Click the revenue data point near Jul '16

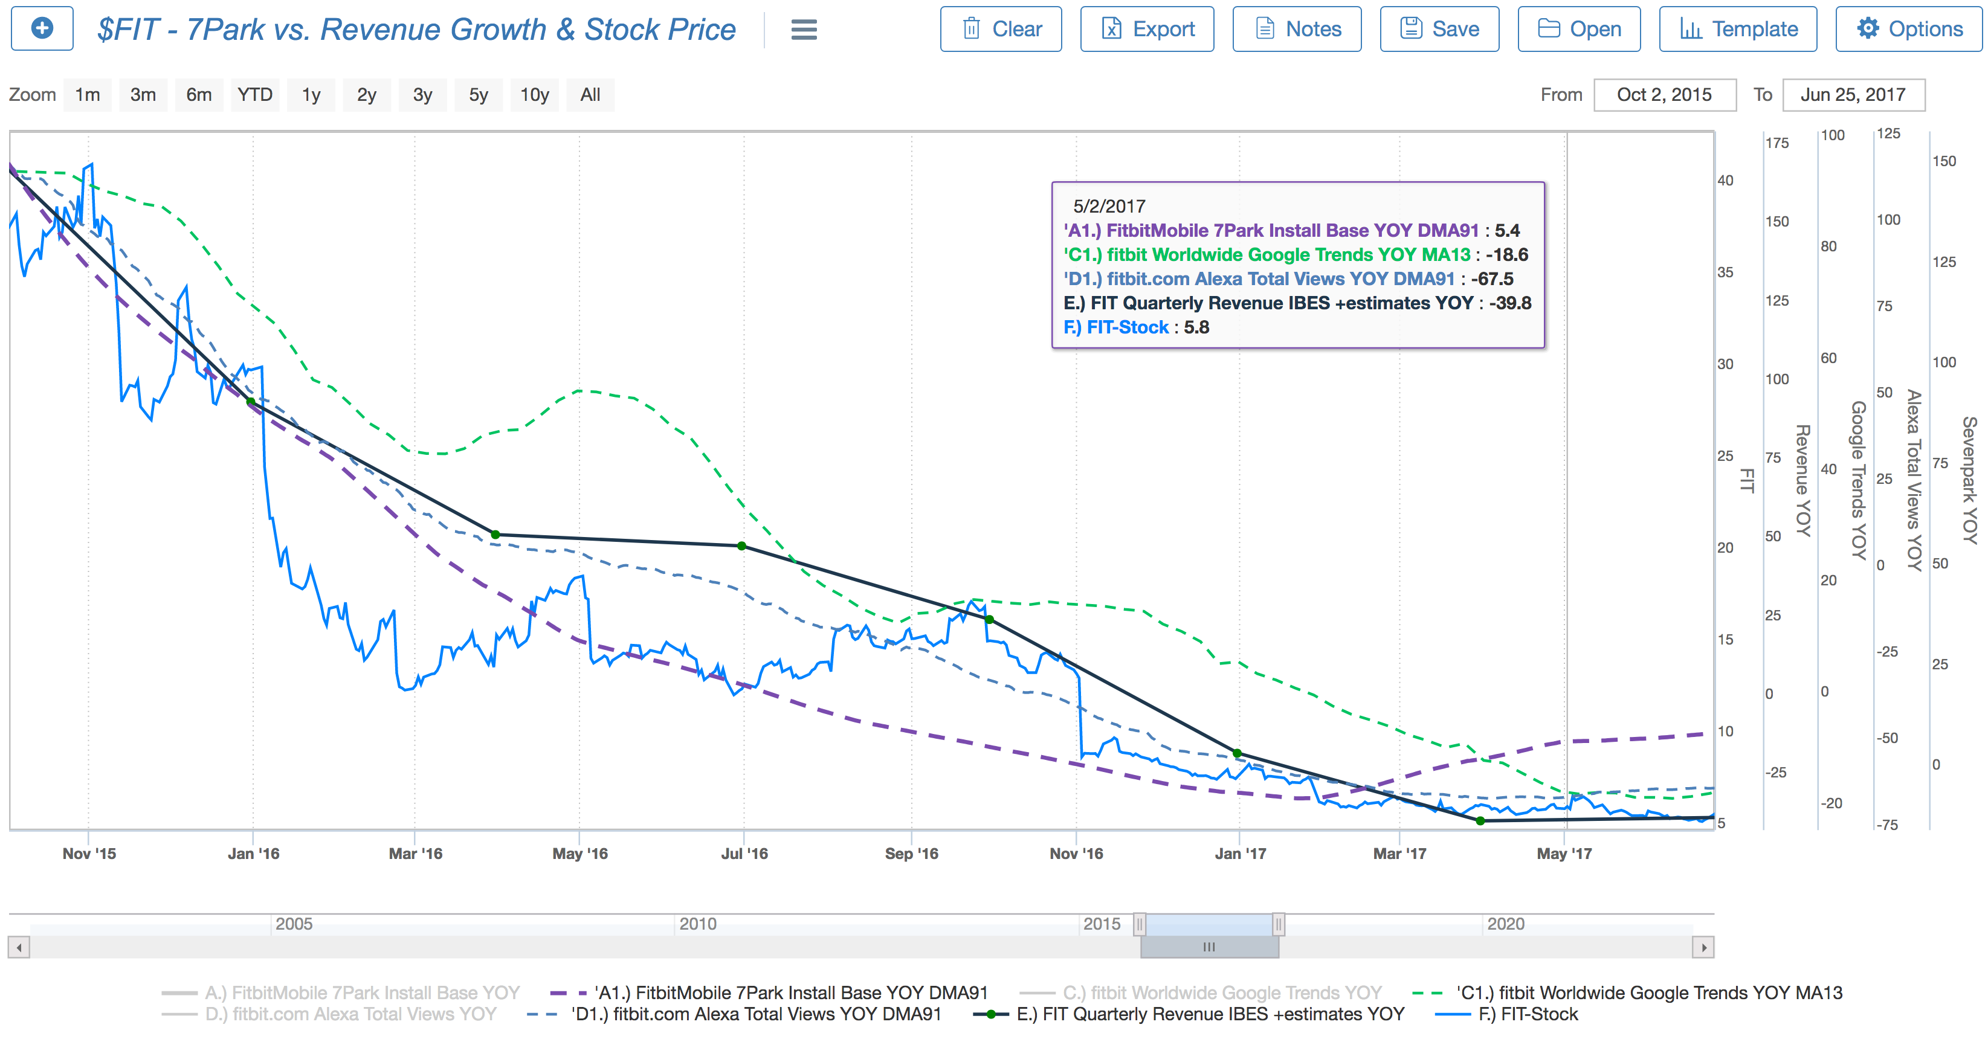(x=741, y=546)
